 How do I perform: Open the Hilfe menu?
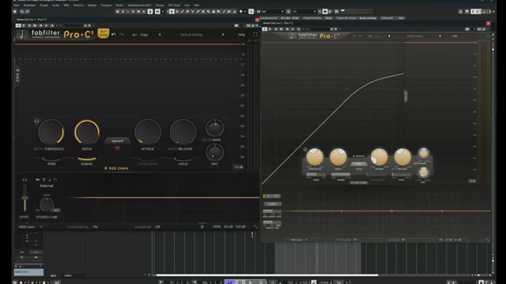(x=197, y=6)
